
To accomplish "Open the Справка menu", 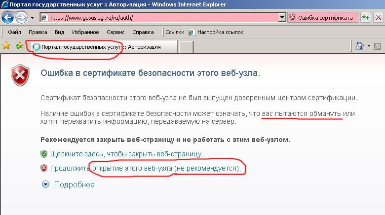I will click(143, 32).
